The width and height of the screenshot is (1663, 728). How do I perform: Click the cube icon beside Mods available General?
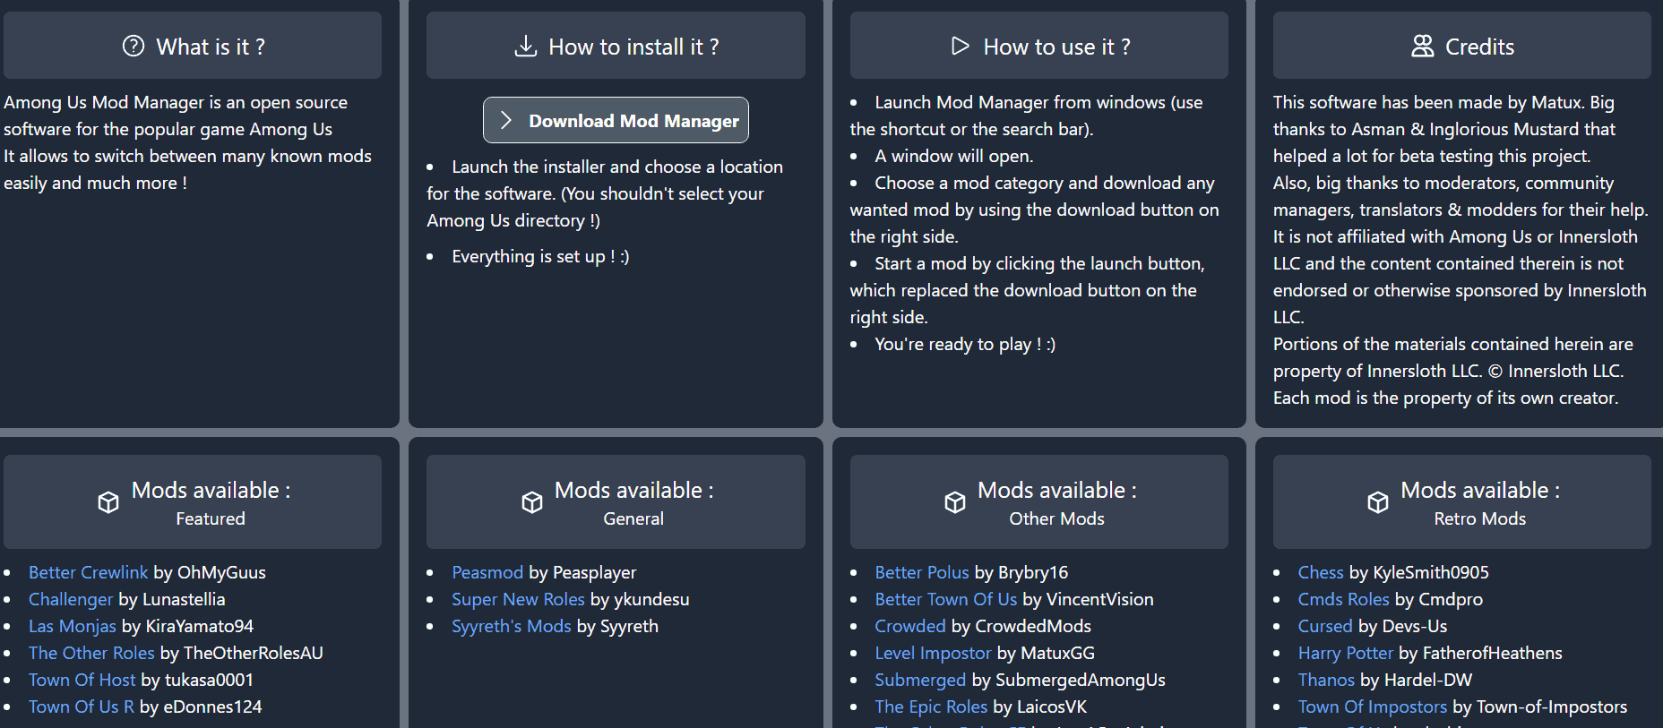tap(532, 502)
